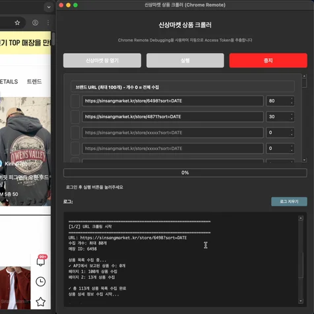
Task: Click the 0% progress bar
Action: point(185,173)
